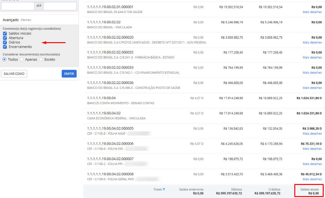Select account code 1.1.1.1.1.19.00.04.02
The width and height of the screenshot is (325, 198).
coord(104,113)
